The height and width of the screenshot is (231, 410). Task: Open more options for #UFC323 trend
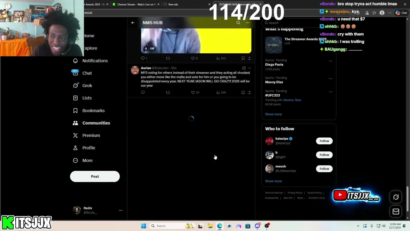click(x=331, y=92)
